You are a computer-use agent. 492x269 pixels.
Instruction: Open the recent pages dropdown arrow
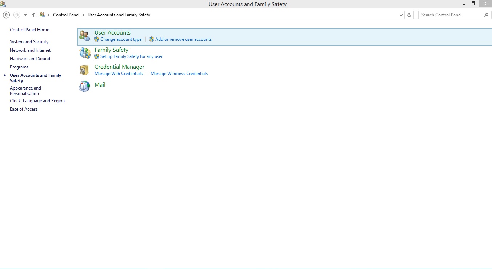(x=25, y=15)
